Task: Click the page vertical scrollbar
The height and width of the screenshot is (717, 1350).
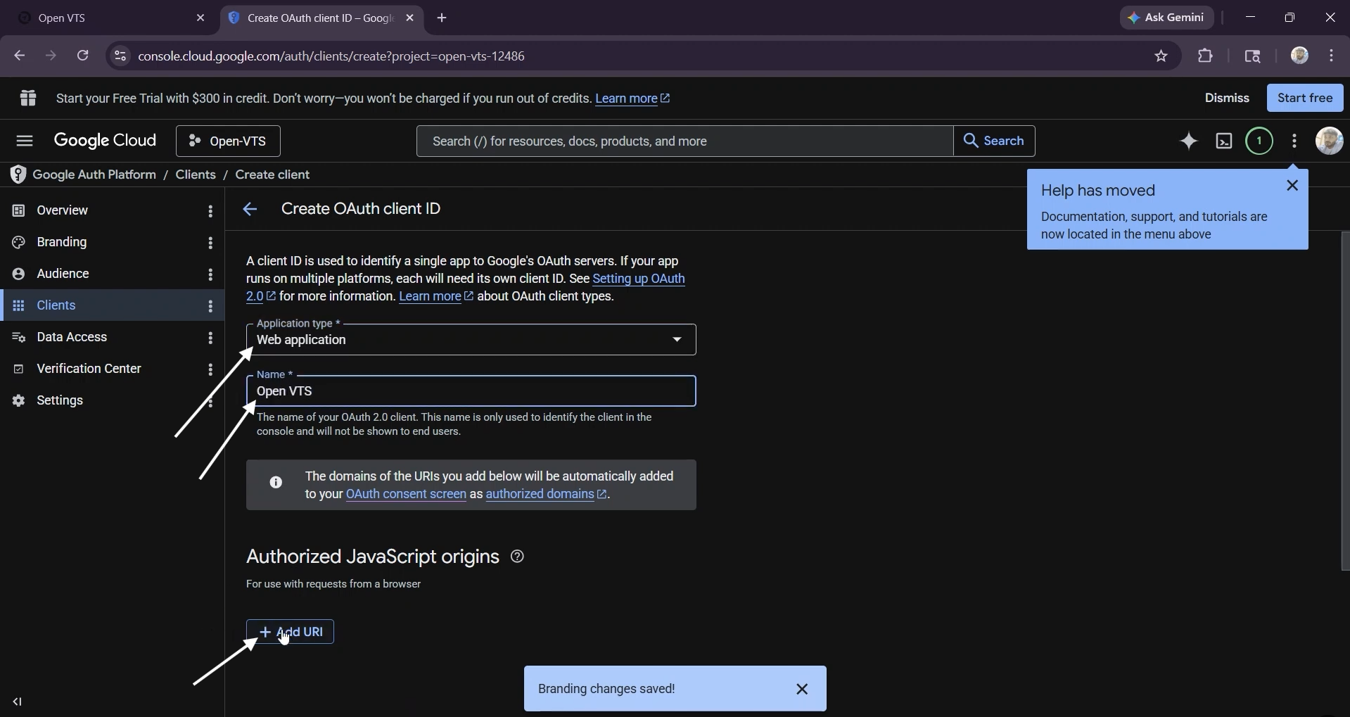Action: click(x=1345, y=401)
